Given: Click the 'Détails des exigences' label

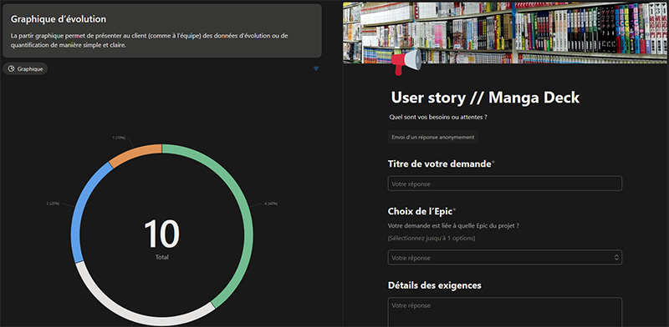Looking at the screenshot, I should pos(434,285).
